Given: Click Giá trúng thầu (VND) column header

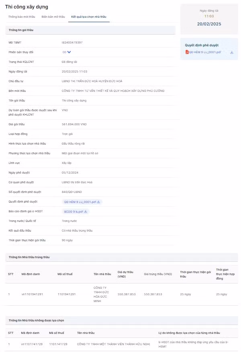Looking at the screenshot, I should point(157,274).
